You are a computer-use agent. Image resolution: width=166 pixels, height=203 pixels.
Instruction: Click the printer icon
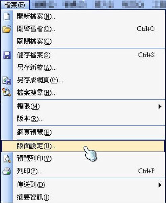click(x=7, y=171)
